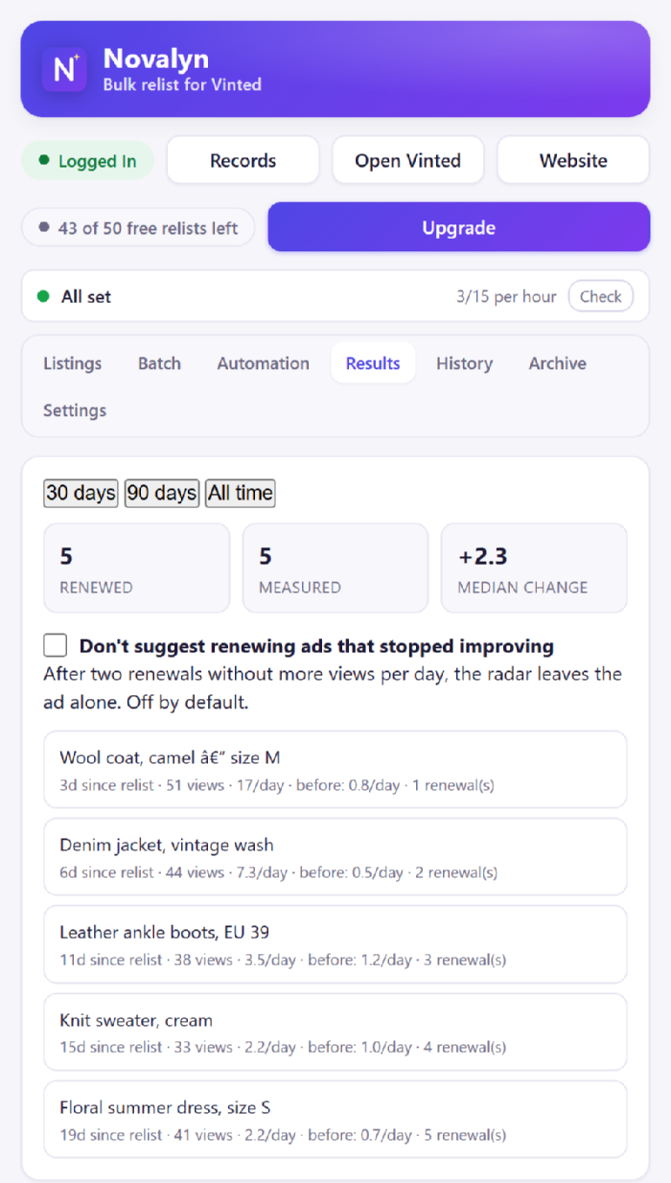Viewport: 671px width, 1183px height.
Task: Switch to the Batch tab
Action: point(159,363)
